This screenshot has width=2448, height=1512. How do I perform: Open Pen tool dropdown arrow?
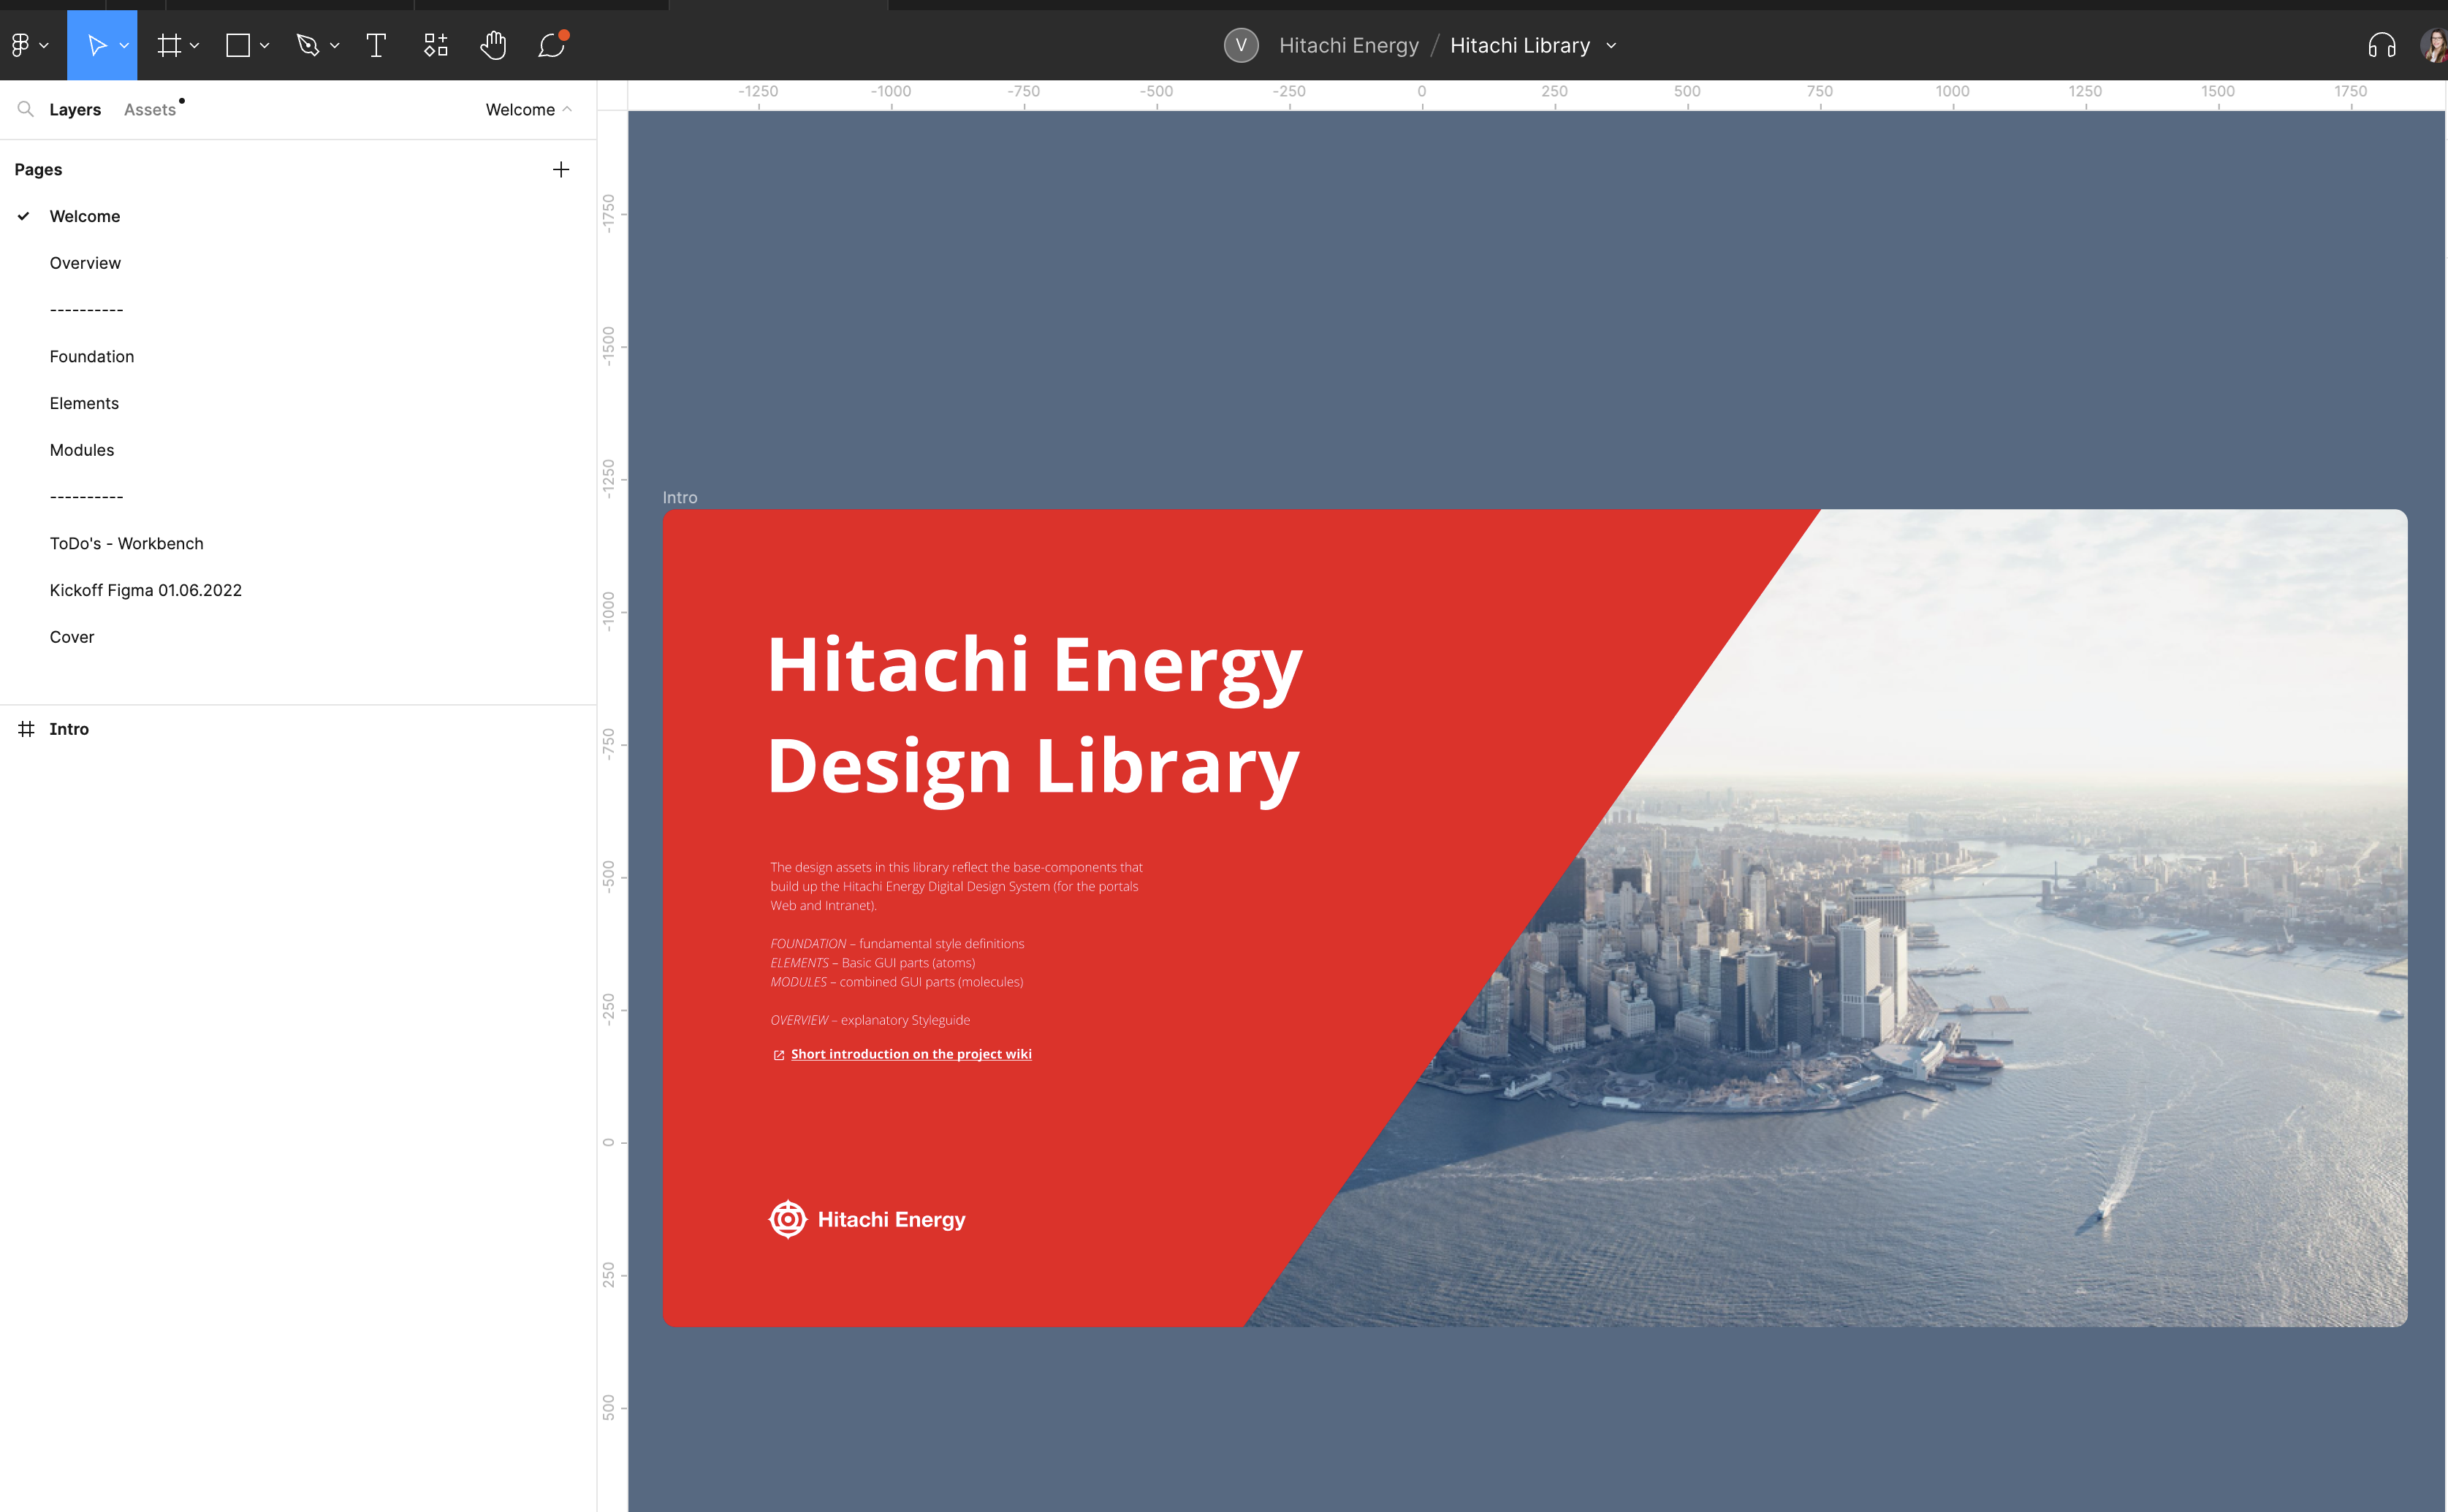(x=334, y=46)
